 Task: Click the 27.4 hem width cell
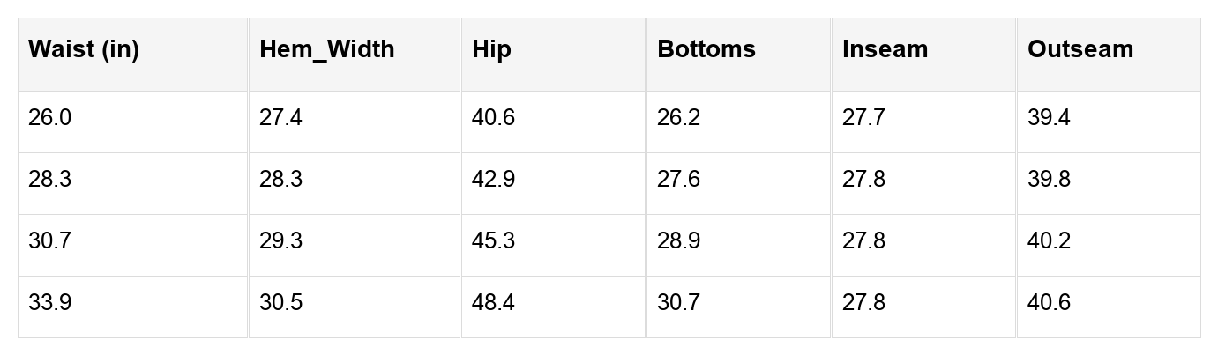click(280, 118)
